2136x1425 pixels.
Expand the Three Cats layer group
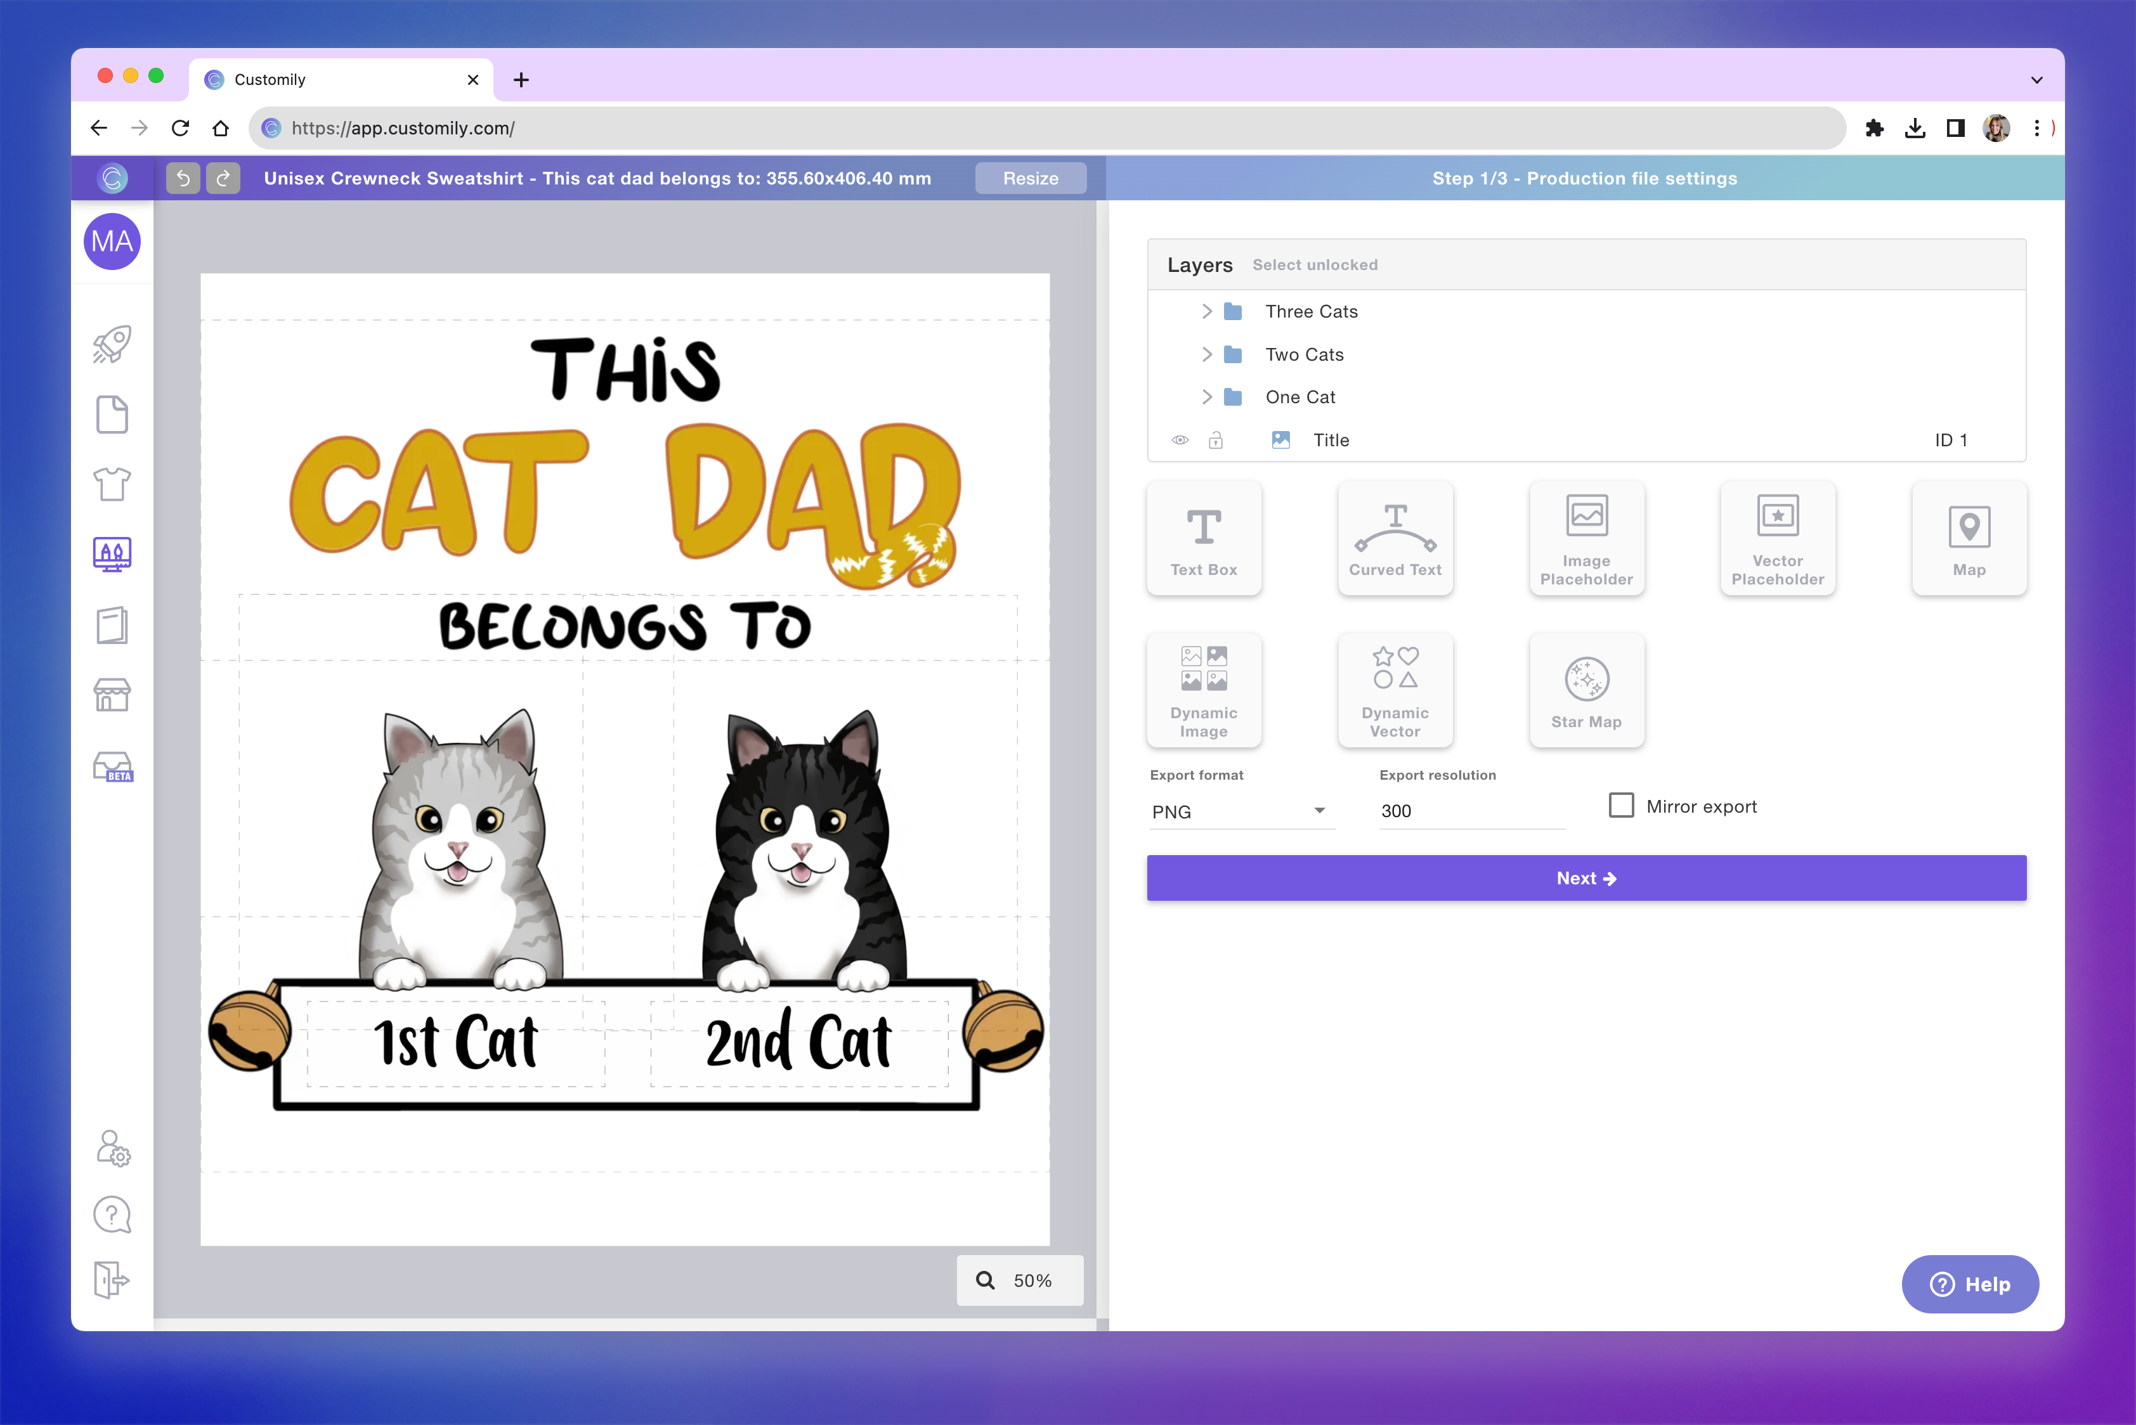pyautogui.click(x=1208, y=311)
